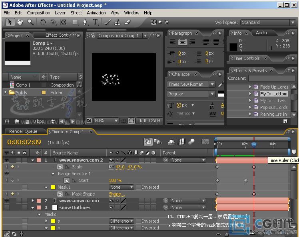The width and height of the screenshot is (299, 237).
Task: Select the Pen tool
Action: click(85, 22)
